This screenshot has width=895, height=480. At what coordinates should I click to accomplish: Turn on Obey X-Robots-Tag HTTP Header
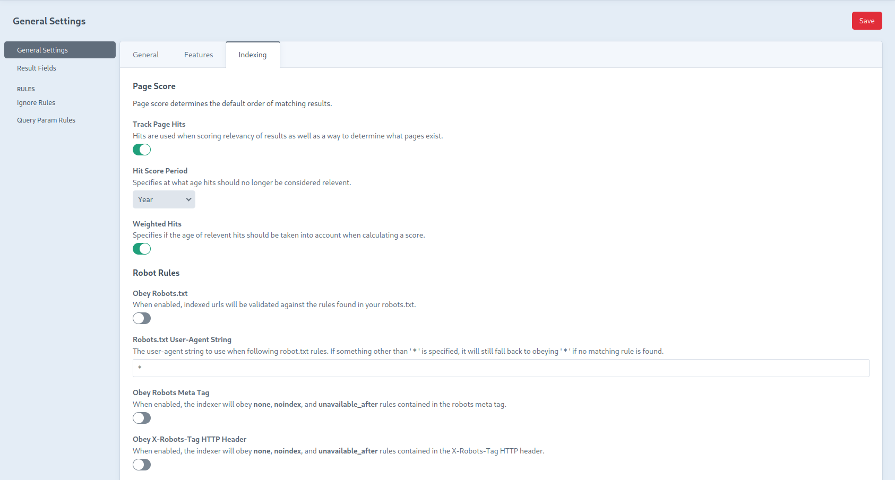click(142, 465)
